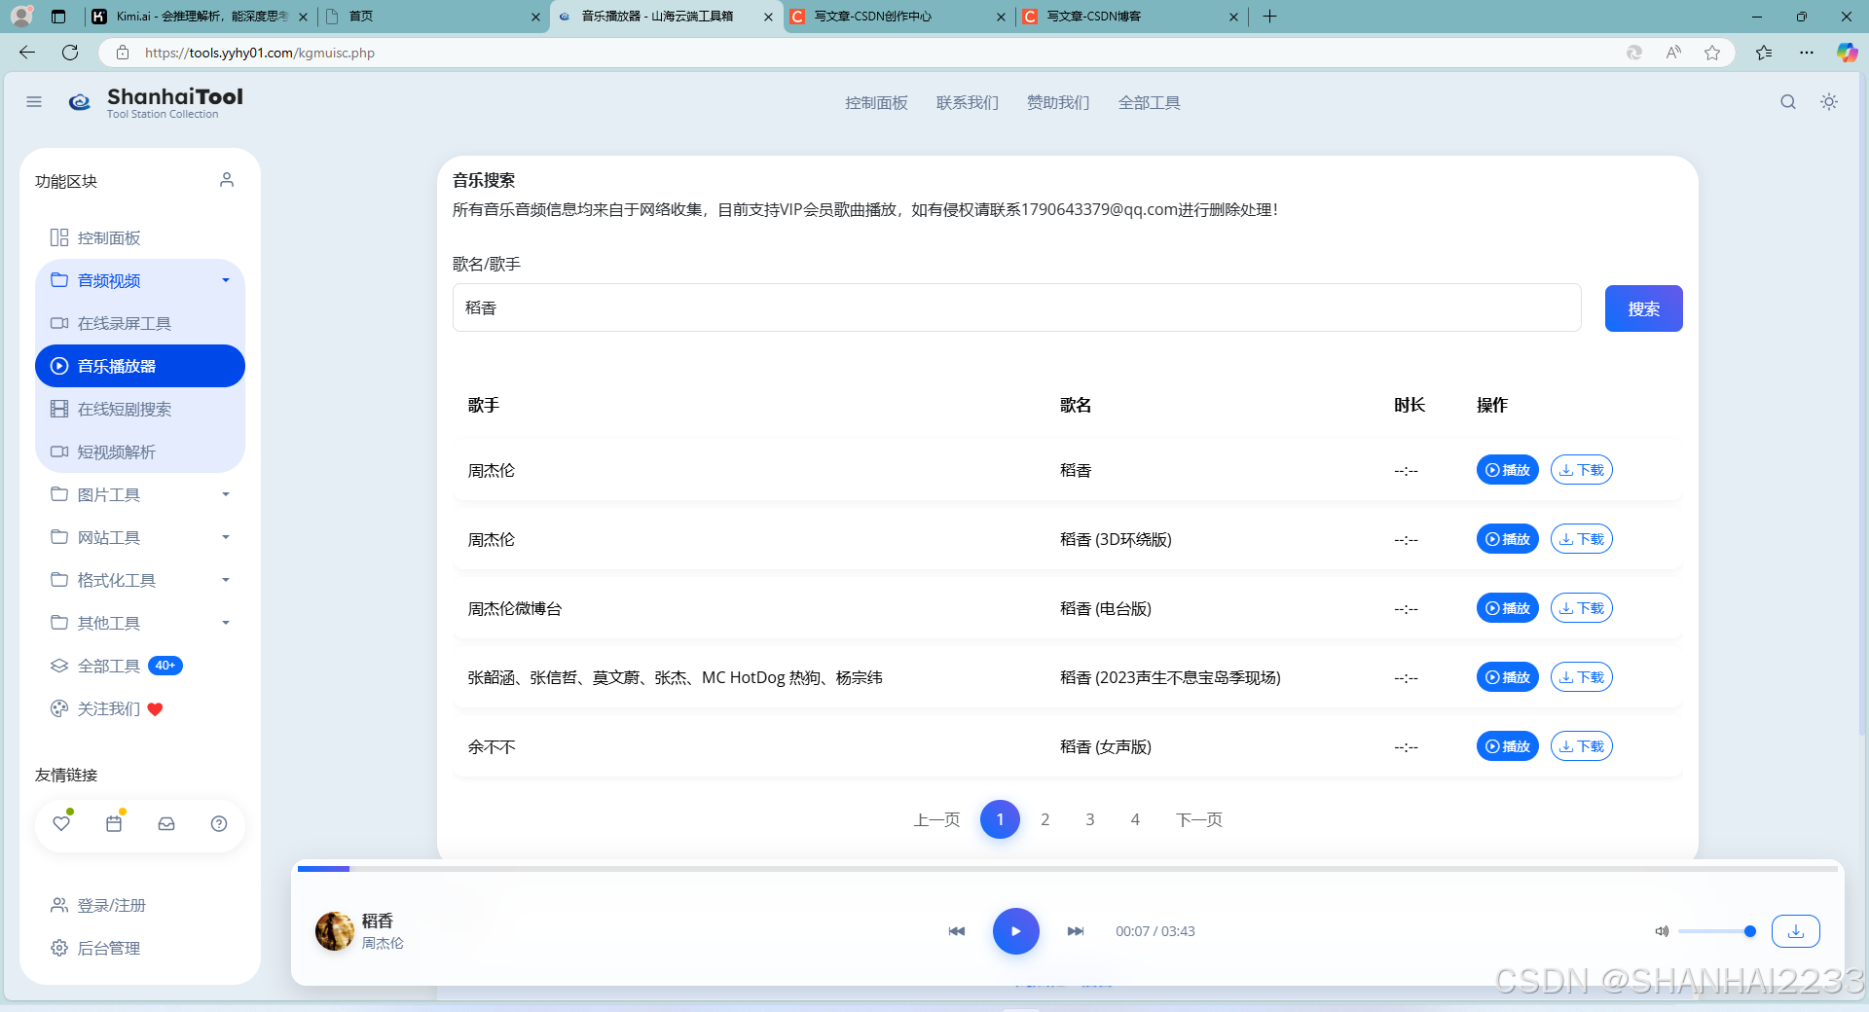This screenshot has width=1869, height=1012.
Task: Open 在线录屏工具 in sidebar
Action: pos(140,323)
